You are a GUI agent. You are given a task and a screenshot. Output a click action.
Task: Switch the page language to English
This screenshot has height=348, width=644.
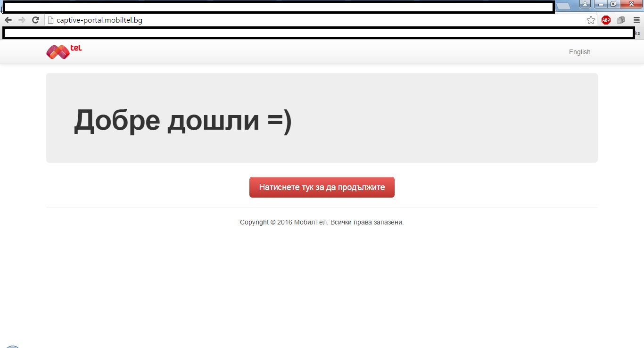click(579, 52)
